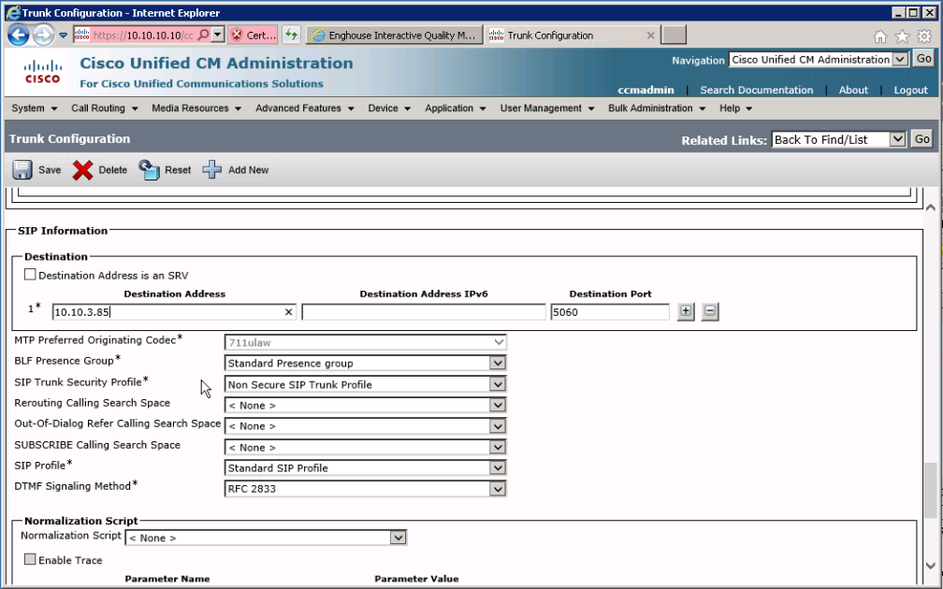
Task: Open the System menu
Action: pos(35,108)
